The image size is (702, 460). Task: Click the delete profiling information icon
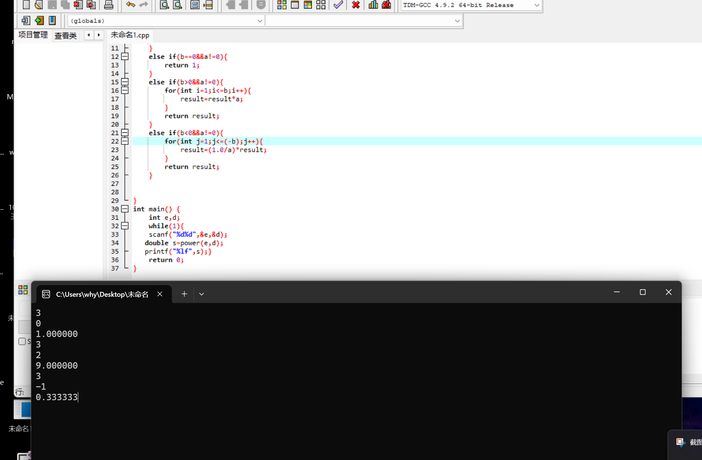[386, 5]
